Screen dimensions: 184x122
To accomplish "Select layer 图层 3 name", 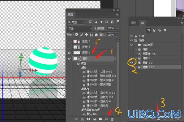I will coord(86,41).
